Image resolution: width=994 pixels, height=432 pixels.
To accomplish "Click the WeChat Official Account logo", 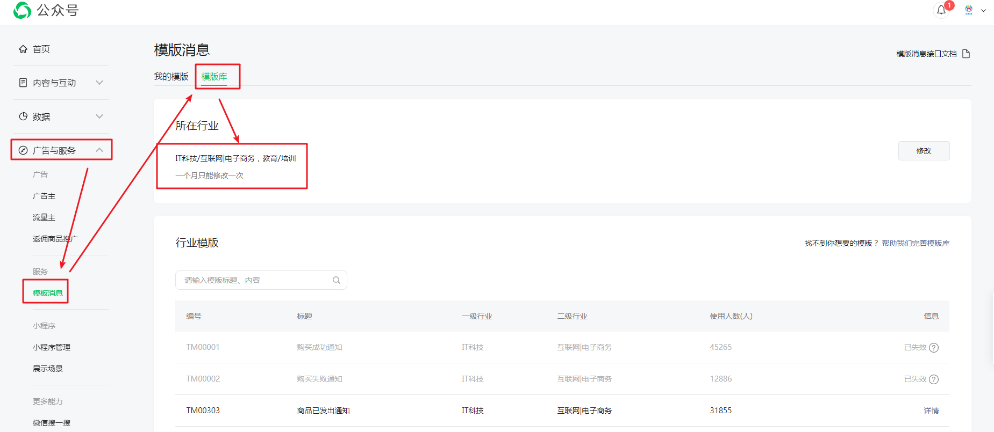I will tap(23, 10).
